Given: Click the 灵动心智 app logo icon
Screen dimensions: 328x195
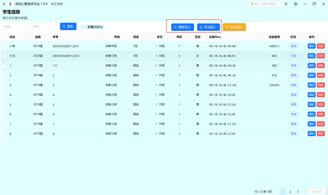Looking at the screenshot, I should [11, 4].
